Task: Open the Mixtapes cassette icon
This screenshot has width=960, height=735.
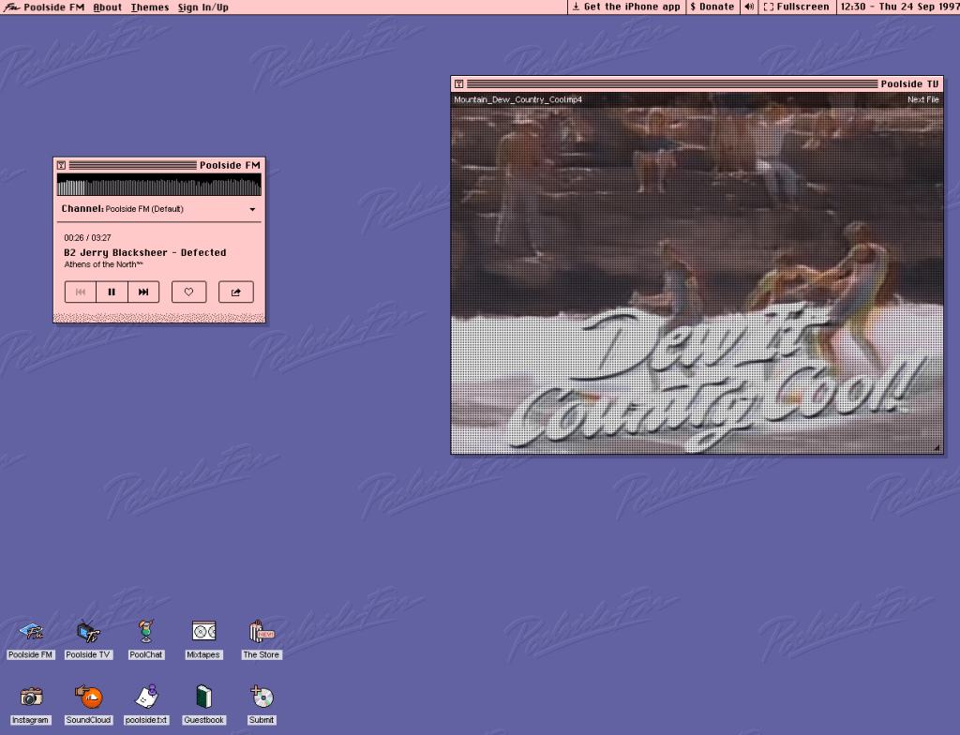Action: 203,632
